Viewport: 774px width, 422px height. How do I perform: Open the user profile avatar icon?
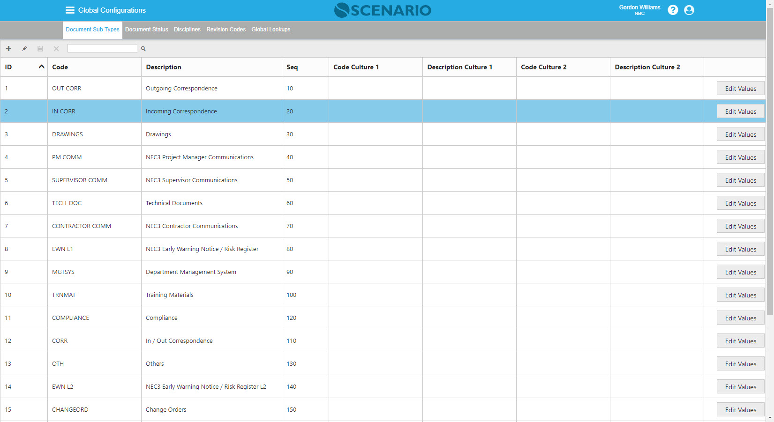tap(689, 10)
